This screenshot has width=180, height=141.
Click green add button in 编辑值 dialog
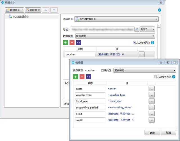click(x=75, y=77)
